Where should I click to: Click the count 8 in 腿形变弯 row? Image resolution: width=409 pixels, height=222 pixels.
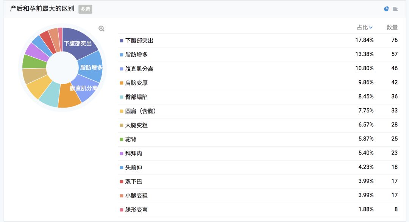396,209
